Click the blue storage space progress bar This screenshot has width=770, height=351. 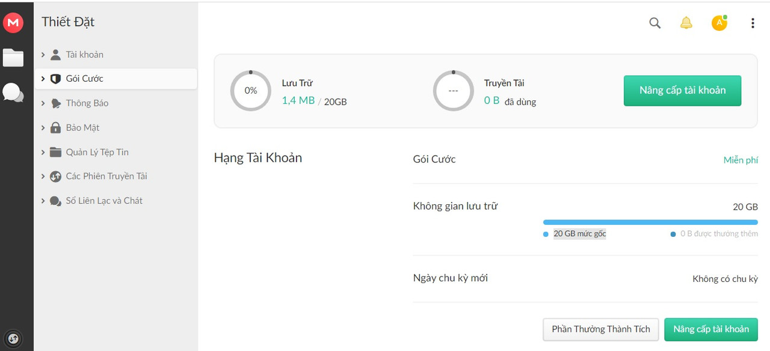pos(650,222)
